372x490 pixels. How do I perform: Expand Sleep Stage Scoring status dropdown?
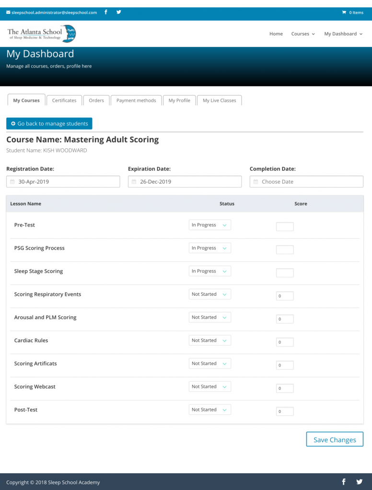[x=209, y=271]
